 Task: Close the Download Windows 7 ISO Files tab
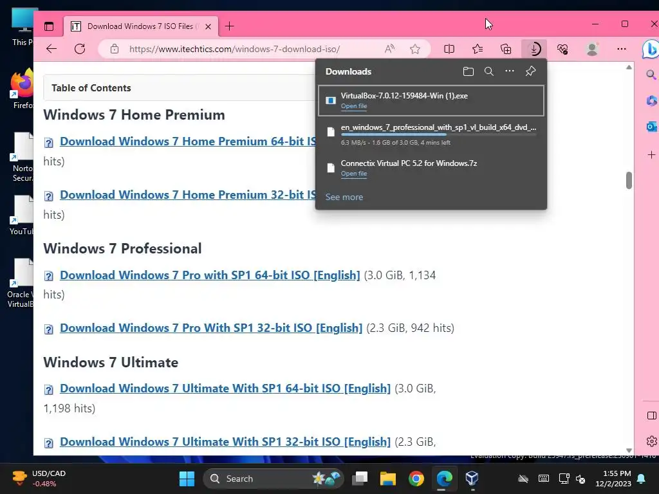(208, 26)
